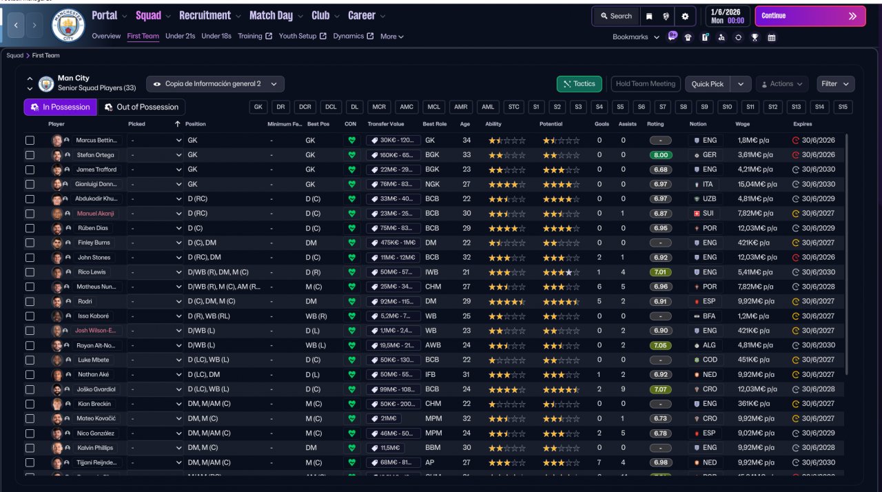Viewport: 882px width, 492px height.
Task: Click the bookmark icon beside Search
Action: click(648, 16)
